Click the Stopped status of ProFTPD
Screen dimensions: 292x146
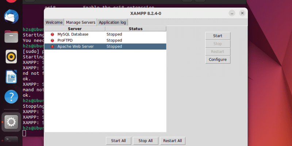pyautogui.click(x=114, y=41)
